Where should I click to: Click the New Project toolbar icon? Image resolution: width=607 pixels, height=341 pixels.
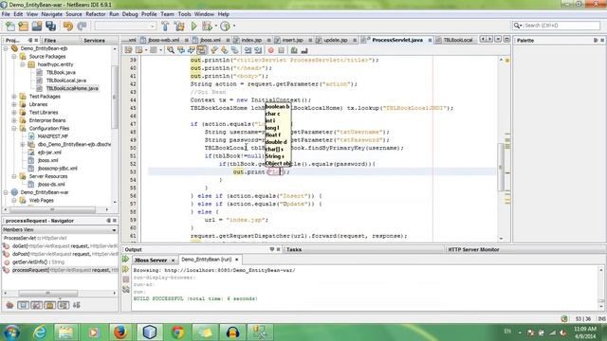23,26
